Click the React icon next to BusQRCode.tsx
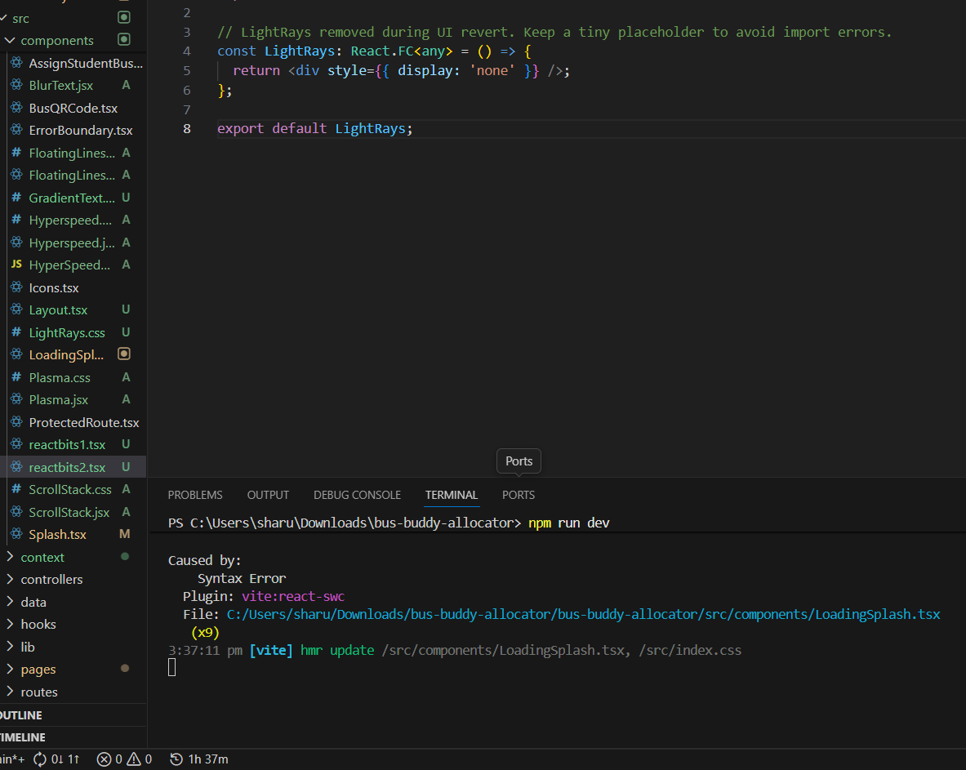966x770 pixels. (16, 108)
